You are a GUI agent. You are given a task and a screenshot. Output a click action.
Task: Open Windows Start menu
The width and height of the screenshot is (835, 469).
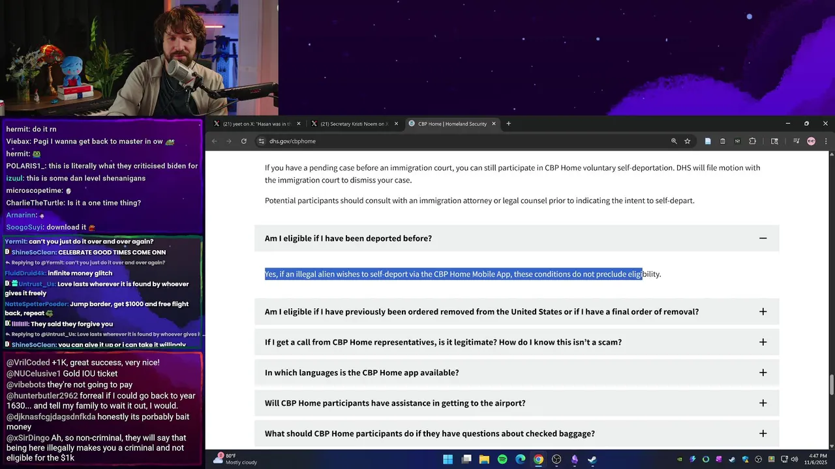[448, 459]
